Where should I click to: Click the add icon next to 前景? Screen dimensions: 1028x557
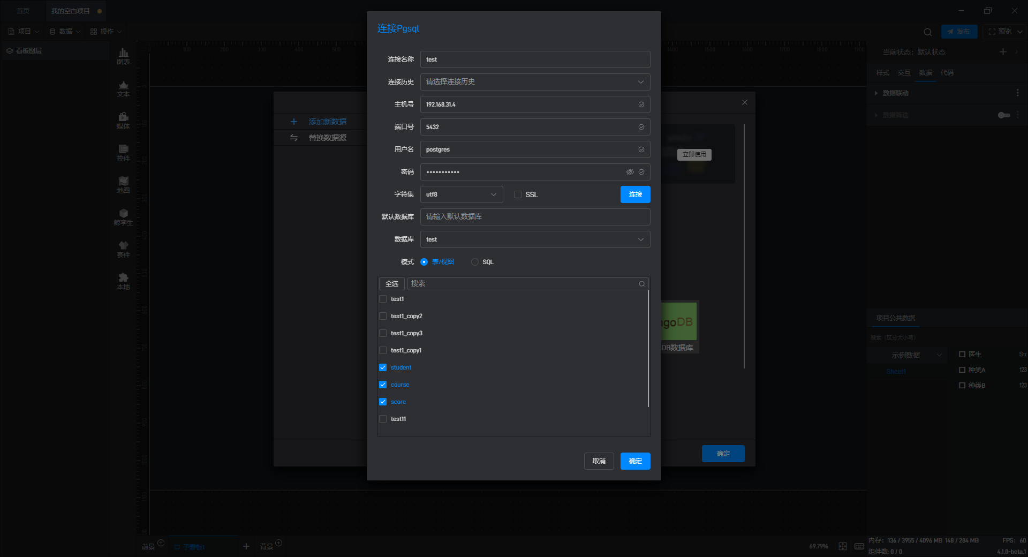click(161, 543)
